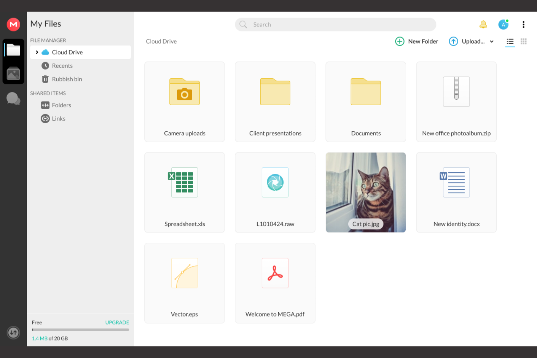The image size is (537, 358).
Task: Open Recents in the file manager
Action: click(62, 66)
